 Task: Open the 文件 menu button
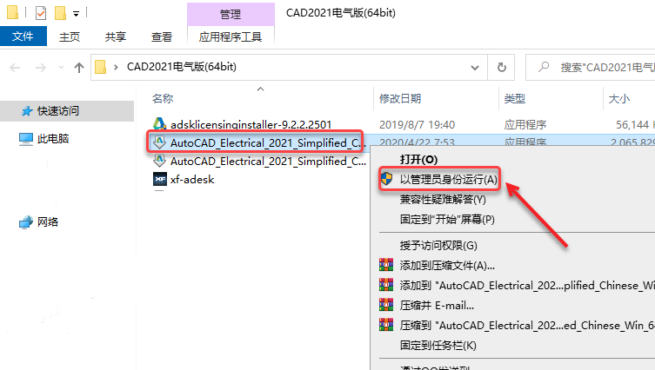[x=23, y=36]
